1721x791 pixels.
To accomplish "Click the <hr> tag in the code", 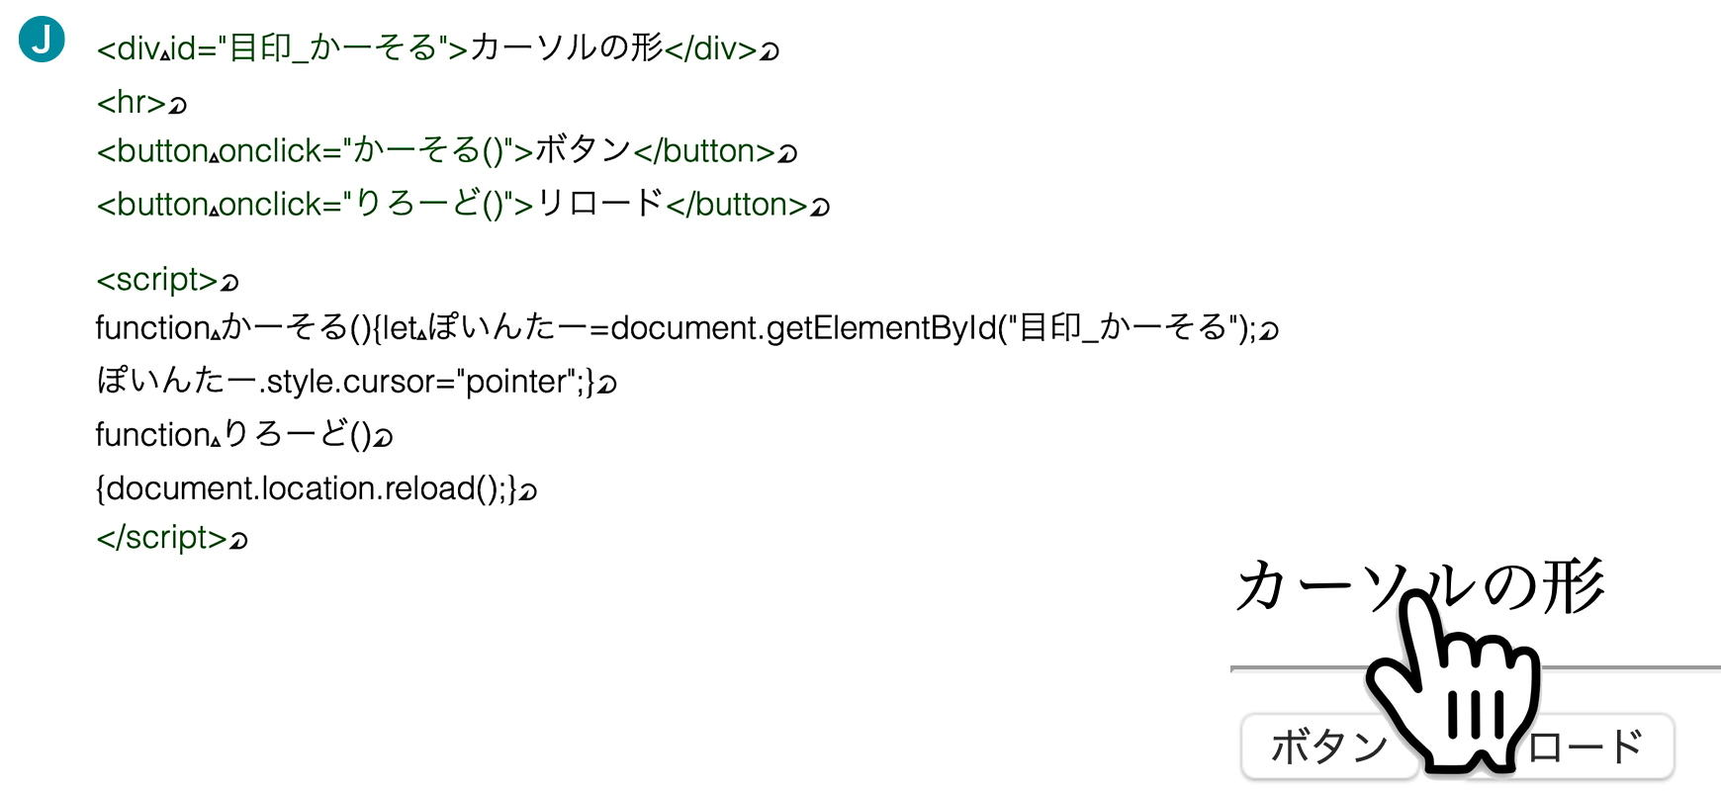I will click(x=132, y=102).
